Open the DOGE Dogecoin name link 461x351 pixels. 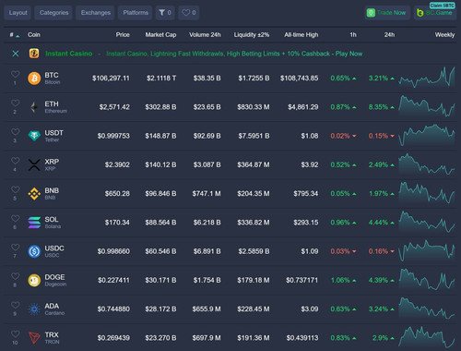pos(55,280)
